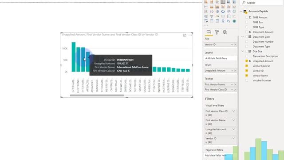Check the 1099 Amount field
Image resolution: width=284 pixels, height=160 pixels.
click(247, 17)
